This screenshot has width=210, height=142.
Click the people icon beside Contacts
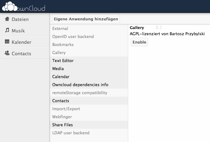(x=7, y=53)
